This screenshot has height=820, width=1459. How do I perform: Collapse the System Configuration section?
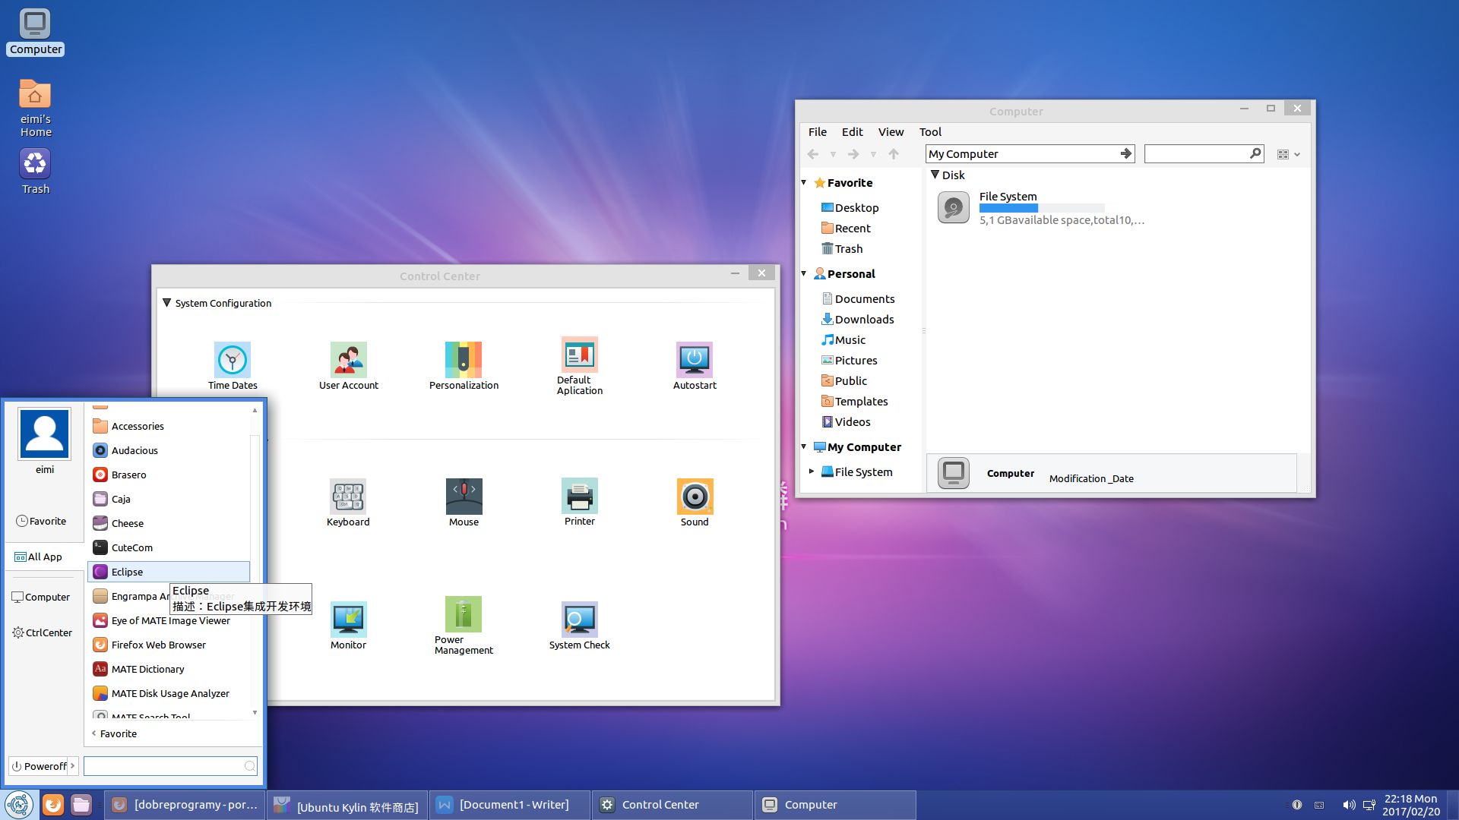166,303
